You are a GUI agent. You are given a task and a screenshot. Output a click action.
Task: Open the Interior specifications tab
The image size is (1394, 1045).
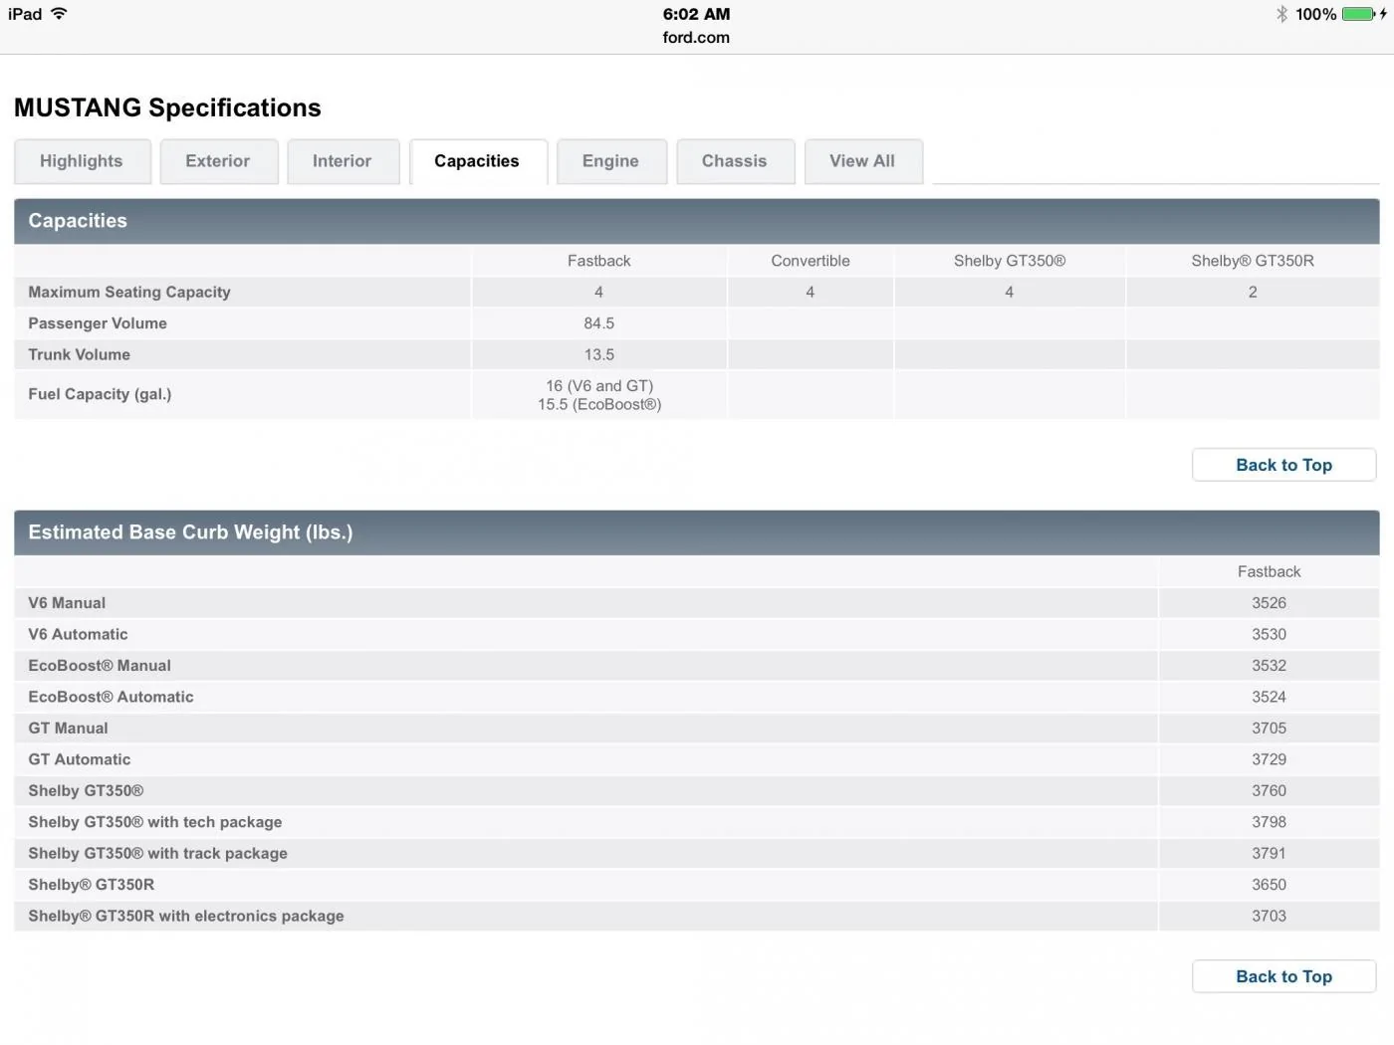click(343, 161)
